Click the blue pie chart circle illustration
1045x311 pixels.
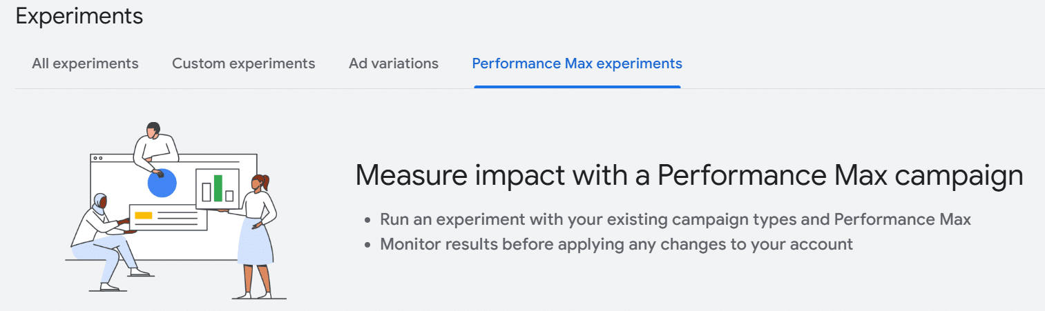coord(162,183)
